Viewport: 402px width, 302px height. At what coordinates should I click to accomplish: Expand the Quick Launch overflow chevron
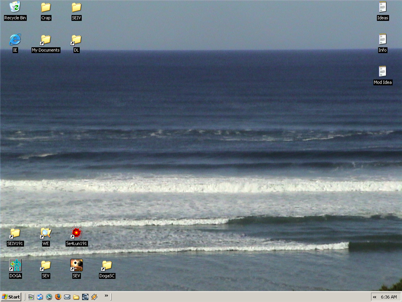coord(106,296)
